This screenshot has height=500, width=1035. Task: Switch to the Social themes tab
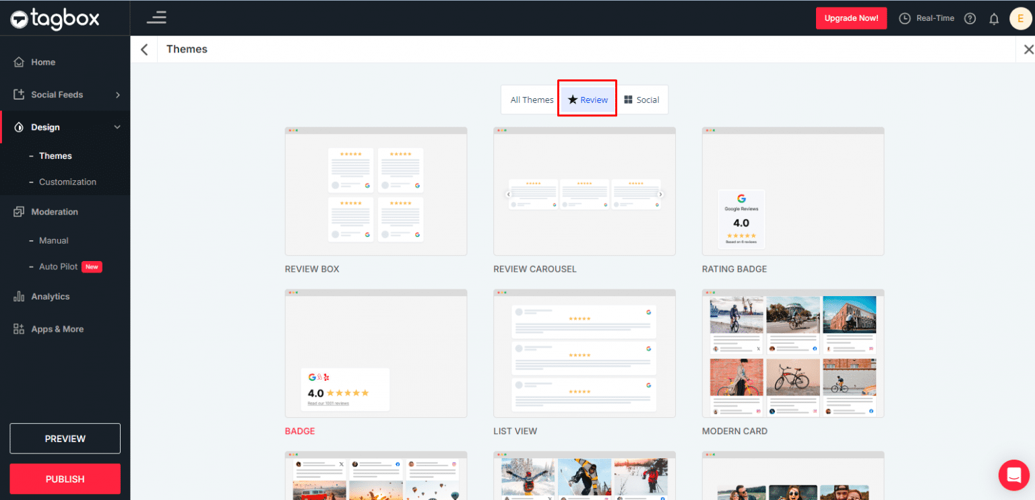click(642, 99)
